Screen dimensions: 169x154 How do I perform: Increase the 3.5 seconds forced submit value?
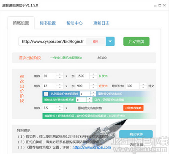pos(60,106)
